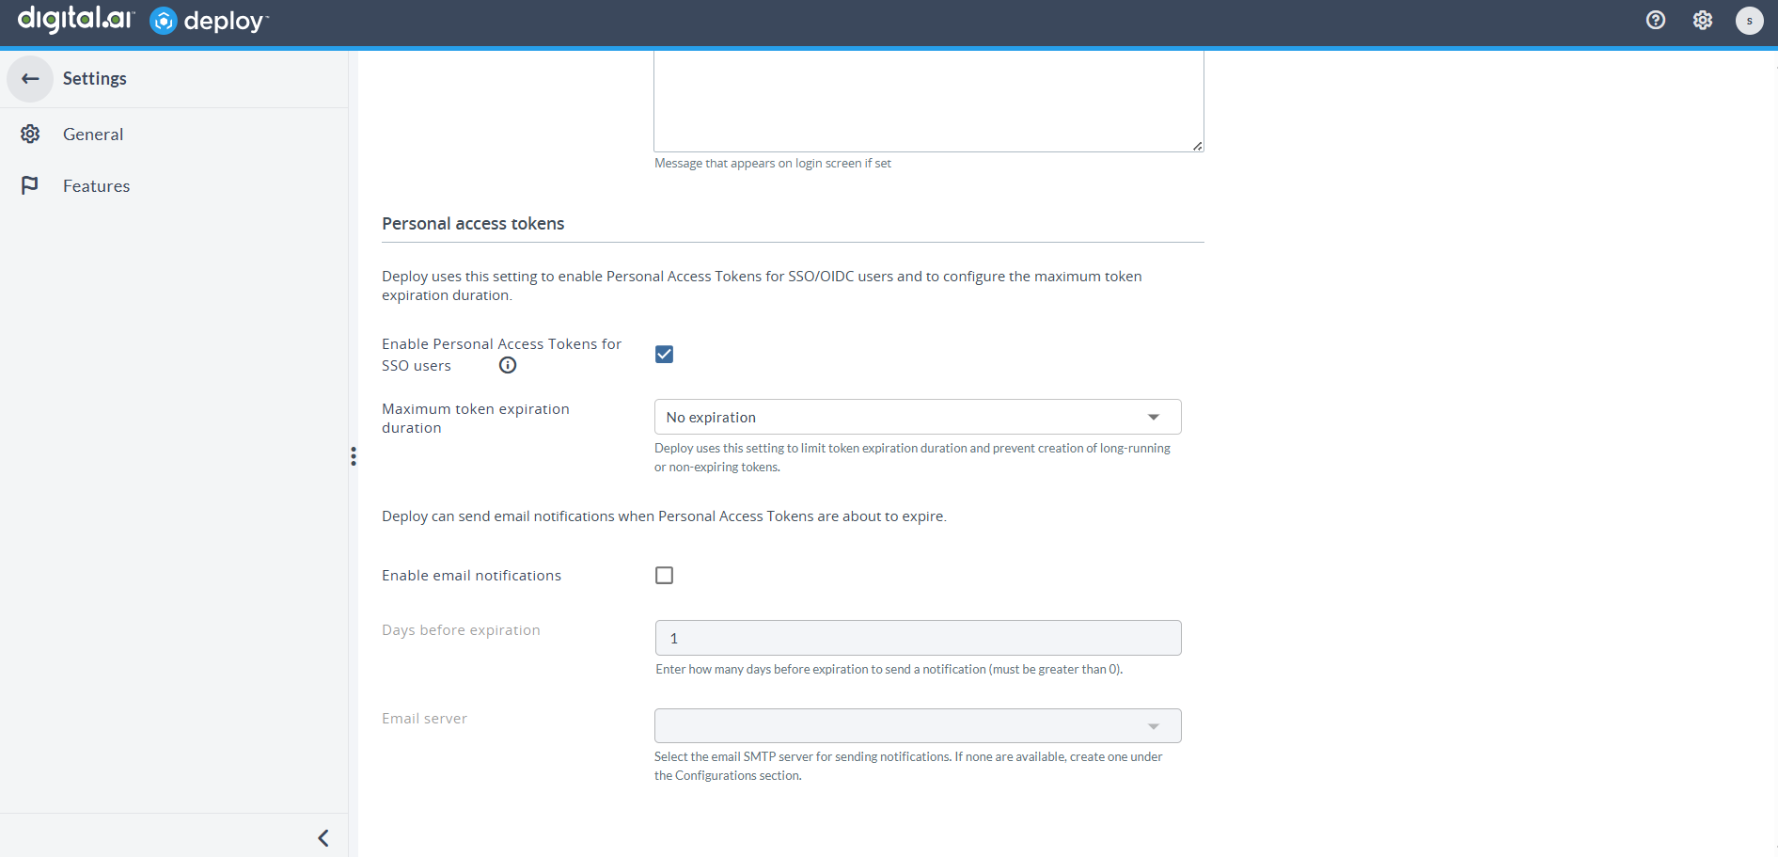Image resolution: width=1778 pixels, height=857 pixels.
Task: Click the text area resize grip corner
Action: (x=1197, y=146)
